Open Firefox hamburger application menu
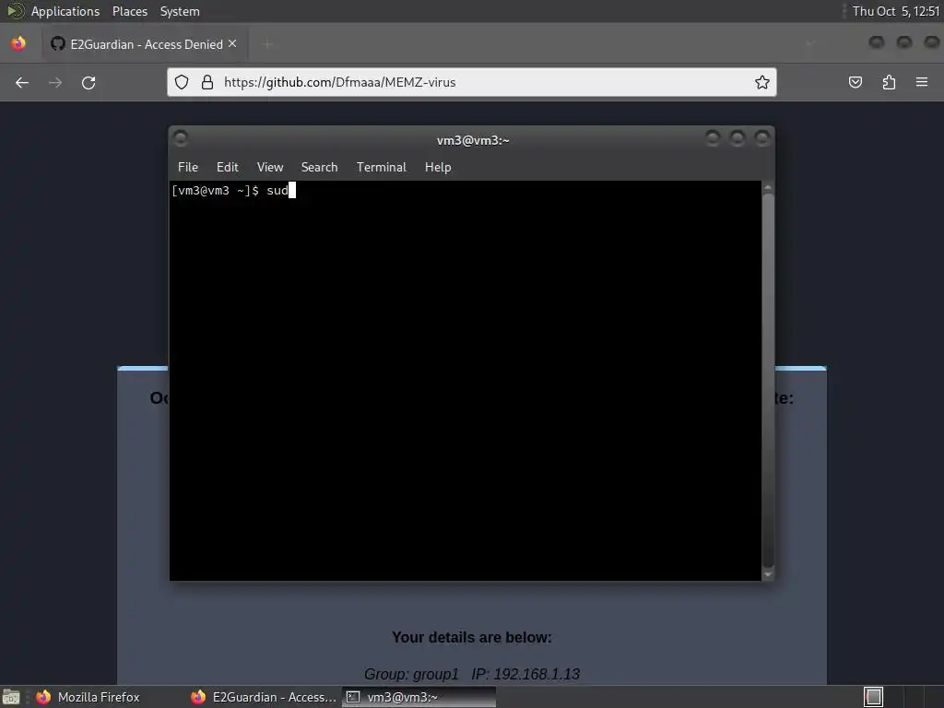Viewport: 944px width, 708px height. pos(922,82)
